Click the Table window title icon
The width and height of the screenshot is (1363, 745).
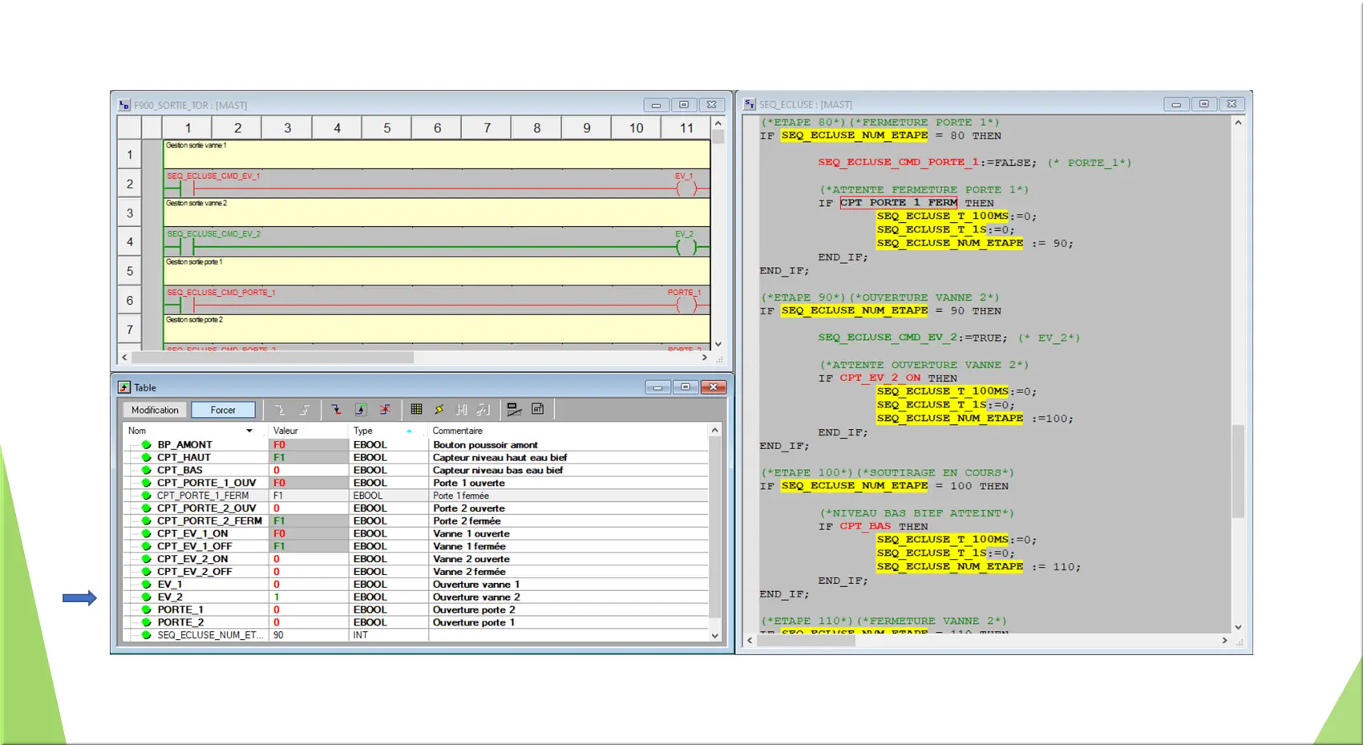[124, 387]
